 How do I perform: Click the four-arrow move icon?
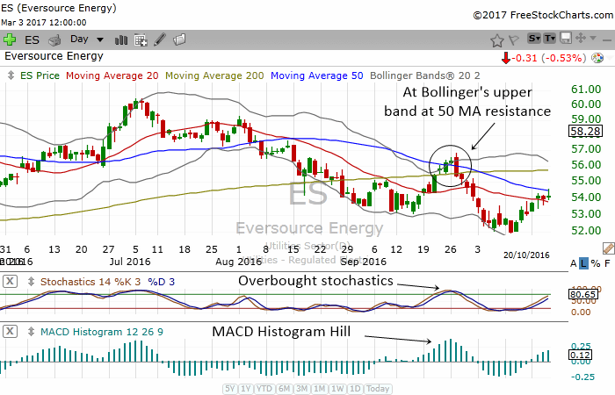tap(581, 38)
